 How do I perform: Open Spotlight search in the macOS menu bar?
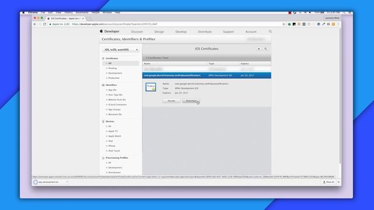[344, 12]
